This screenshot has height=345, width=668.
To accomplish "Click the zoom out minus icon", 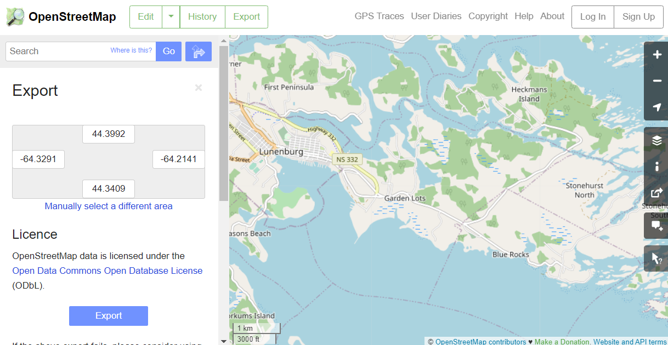I will pyautogui.click(x=656, y=81).
